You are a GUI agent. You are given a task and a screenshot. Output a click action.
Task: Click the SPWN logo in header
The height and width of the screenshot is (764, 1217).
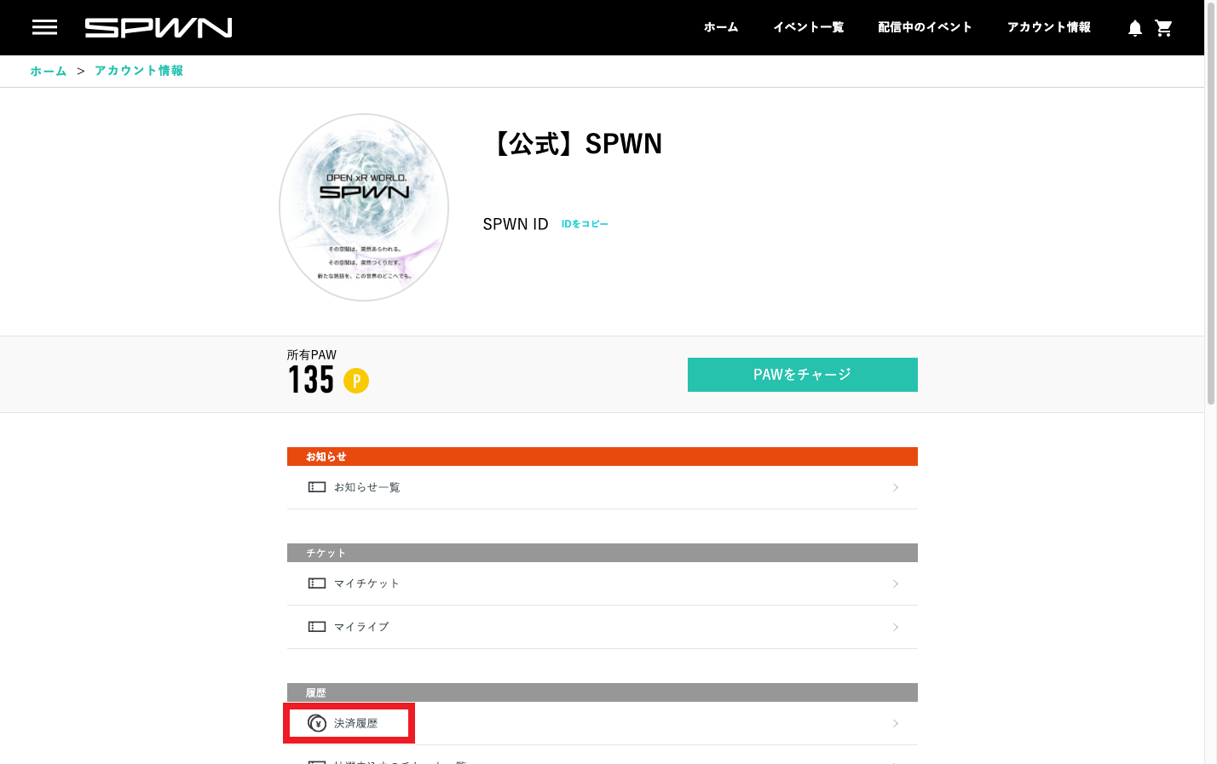click(159, 28)
